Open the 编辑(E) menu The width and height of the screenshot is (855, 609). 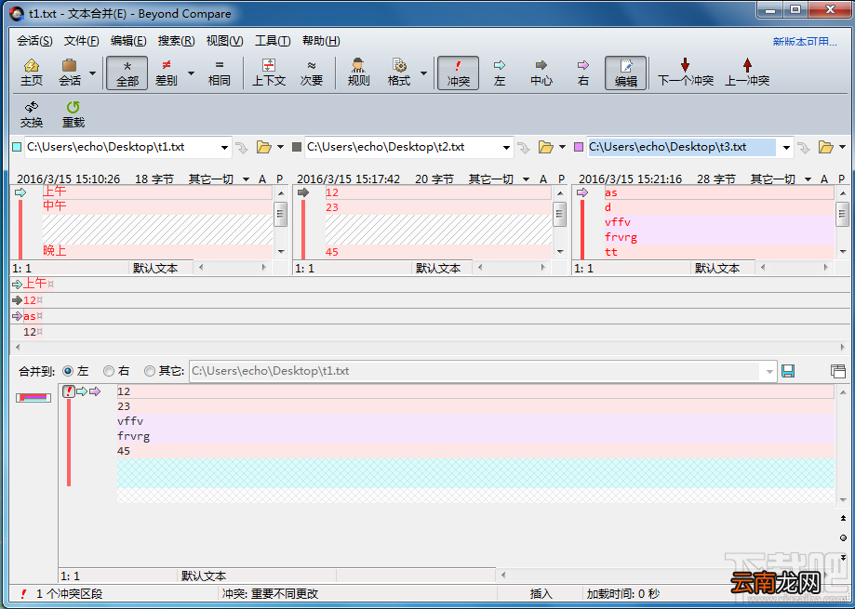[128, 41]
